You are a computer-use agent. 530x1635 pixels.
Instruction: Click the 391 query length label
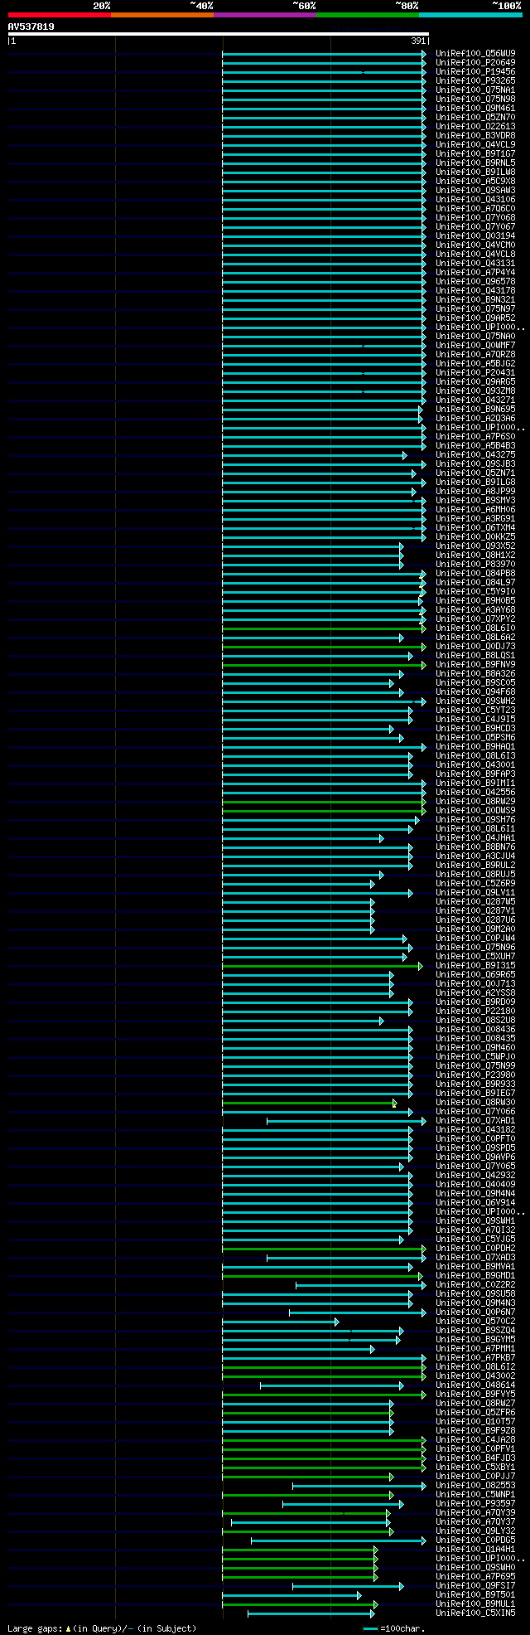pos(418,41)
